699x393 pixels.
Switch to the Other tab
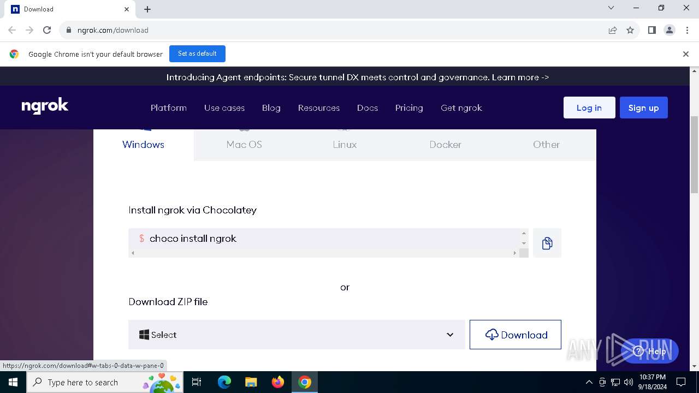(546, 144)
